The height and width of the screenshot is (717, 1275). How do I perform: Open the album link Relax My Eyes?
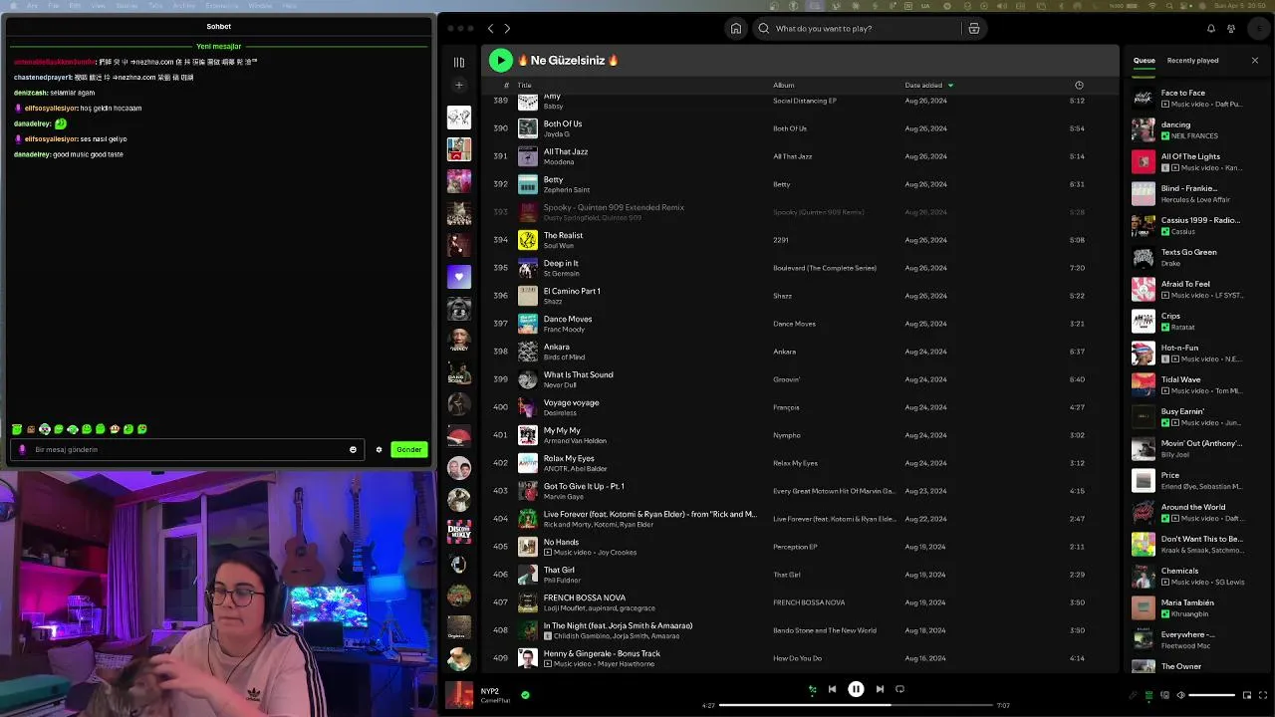coord(795,463)
